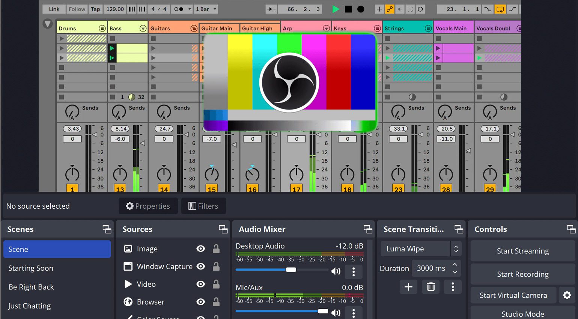
Task: Select the 129.00 tempo field
Action: [x=115, y=9]
